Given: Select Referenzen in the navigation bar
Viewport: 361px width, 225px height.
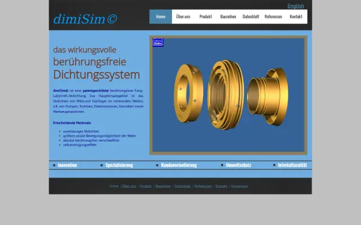Looking at the screenshot, I should [273, 17].
